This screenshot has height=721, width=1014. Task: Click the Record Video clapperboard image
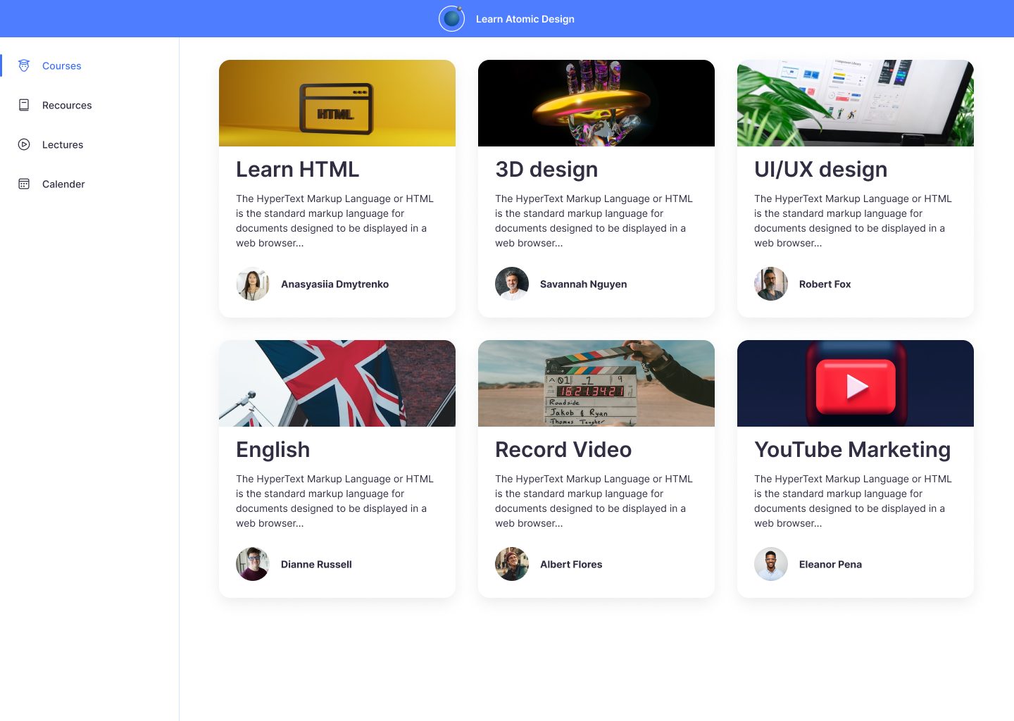(596, 383)
